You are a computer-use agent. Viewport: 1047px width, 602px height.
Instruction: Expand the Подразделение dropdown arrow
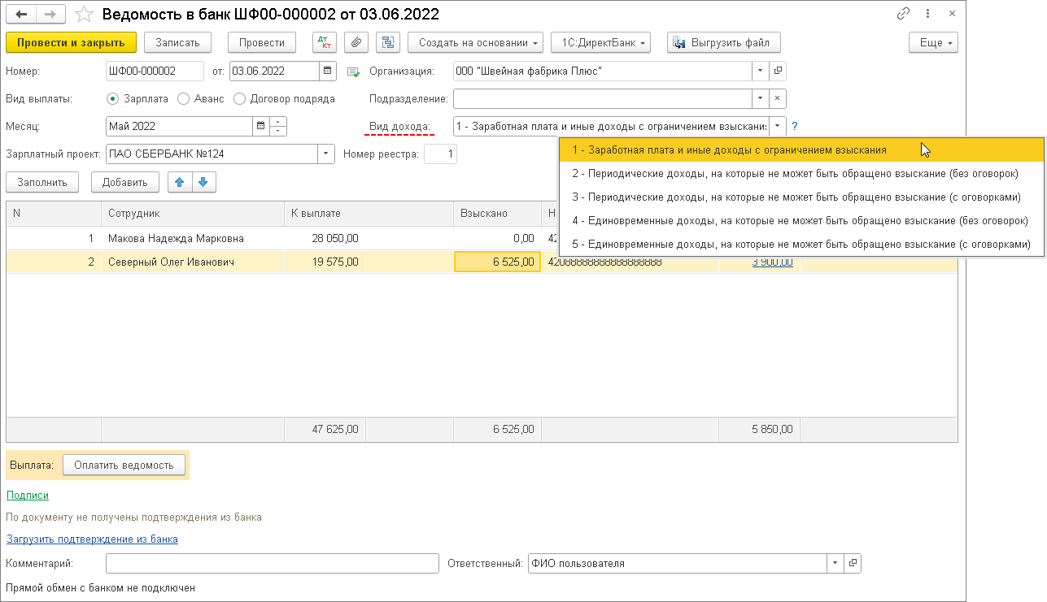pos(761,98)
